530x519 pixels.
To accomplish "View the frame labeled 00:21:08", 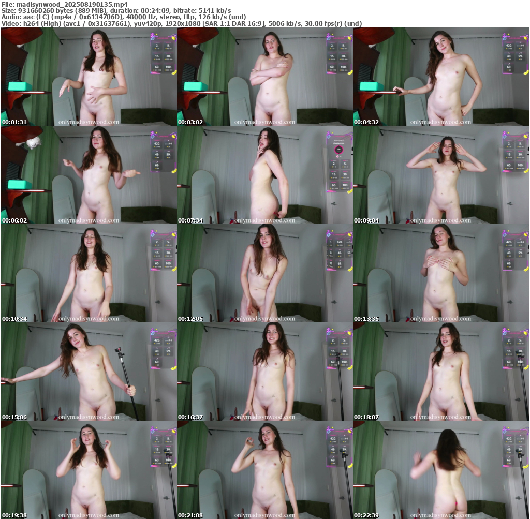I will (x=265, y=470).
